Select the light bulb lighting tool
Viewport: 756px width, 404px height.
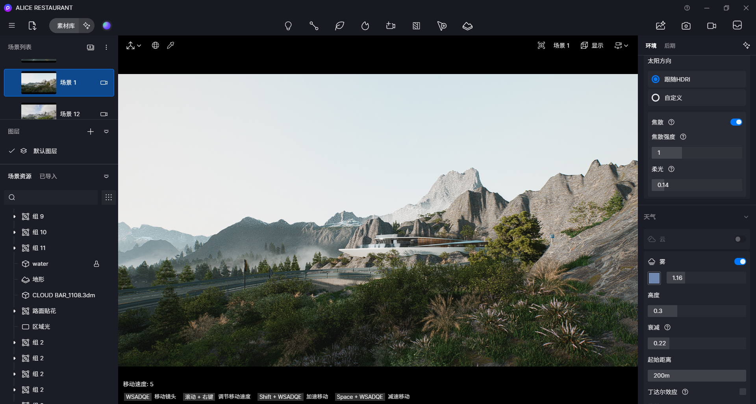point(288,26)
